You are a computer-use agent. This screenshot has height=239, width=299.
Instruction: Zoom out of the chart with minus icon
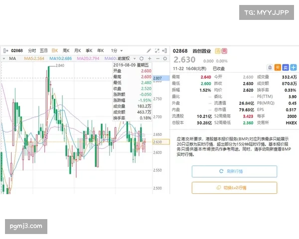point(157,59)
